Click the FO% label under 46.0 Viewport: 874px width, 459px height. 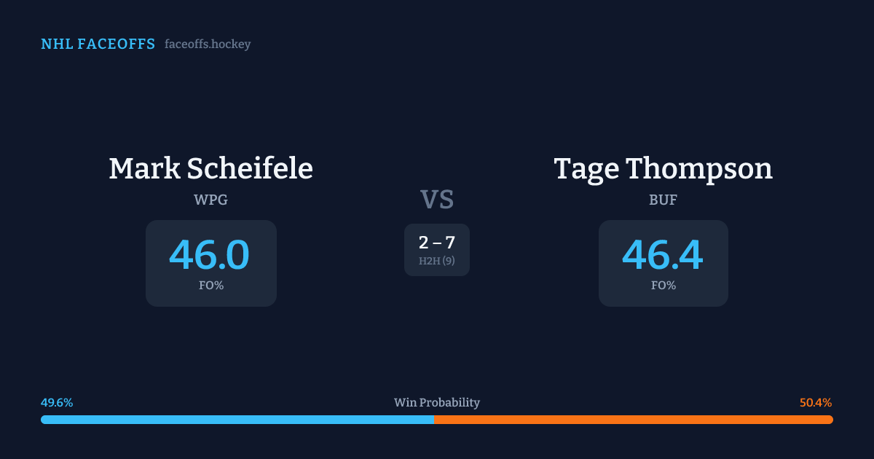pyautogui.click(x=211, y=286)
